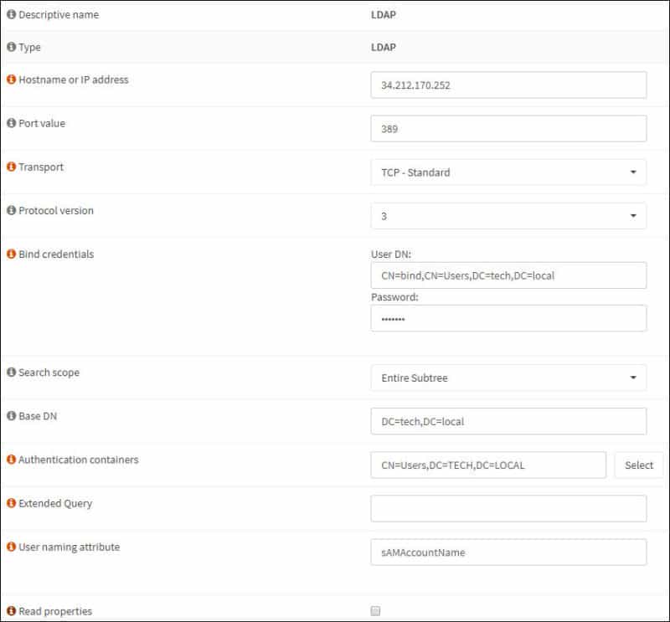Screen dimensions: 670x622
Task: Enable the Read properties checkbox
Action: tap(375, 611)
